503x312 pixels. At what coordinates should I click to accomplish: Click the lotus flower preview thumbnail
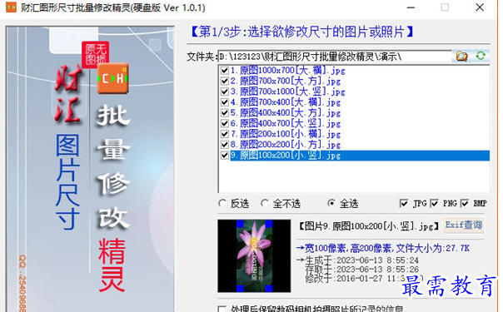point(254,256)
